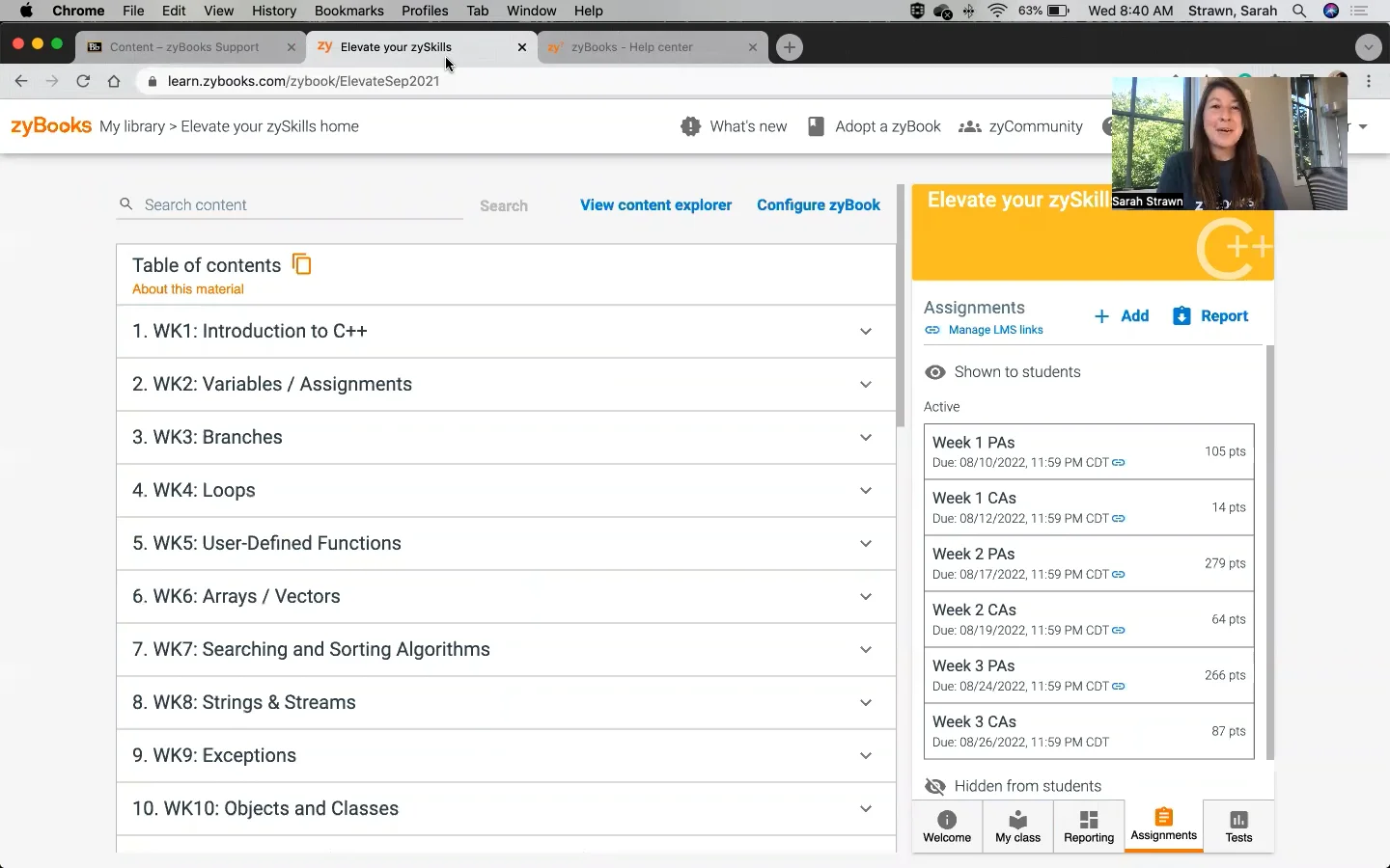Click the search magnifier icon in content search
The height and width of the screenshot is (868, 1390).
125,204
